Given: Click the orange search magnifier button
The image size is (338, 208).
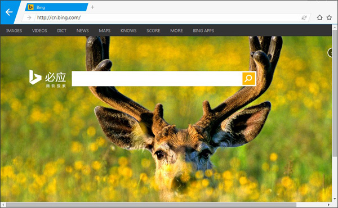Looking at the screenshot, I should click(x=248, y=79).
